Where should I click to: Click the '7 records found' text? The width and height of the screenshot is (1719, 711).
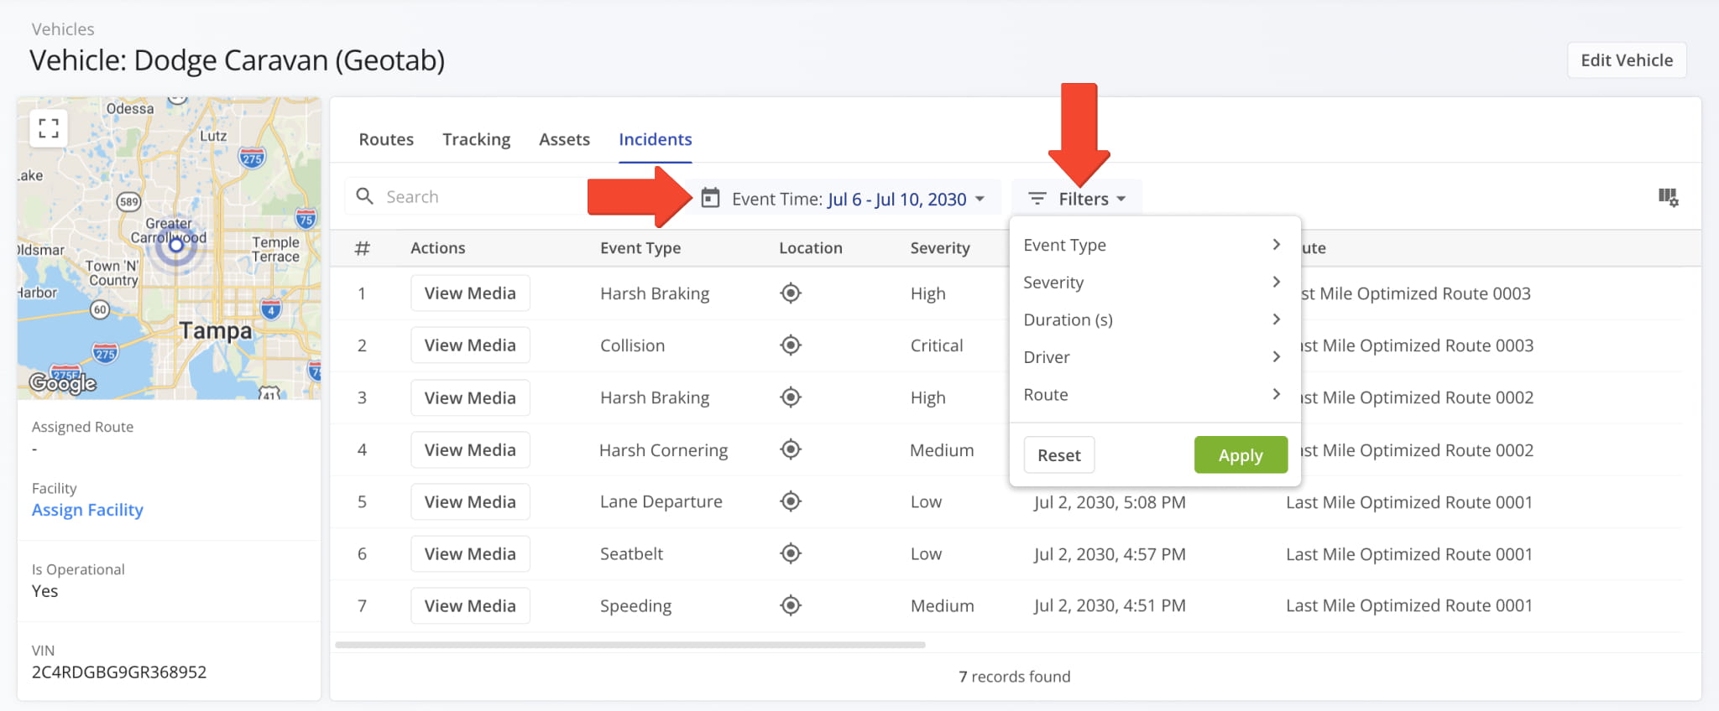click(1015, 677)
